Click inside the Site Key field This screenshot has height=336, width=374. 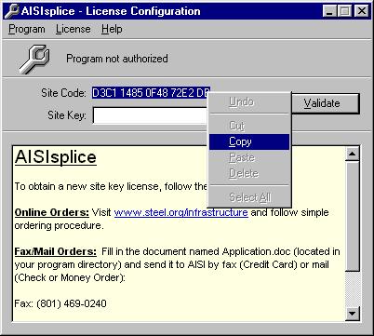[x=150, y=115]
